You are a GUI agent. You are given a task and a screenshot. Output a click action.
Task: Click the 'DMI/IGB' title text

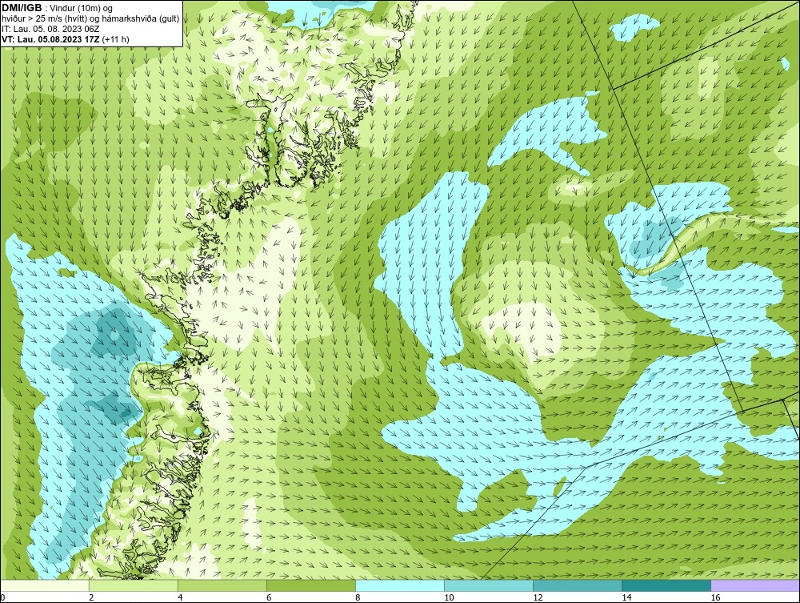[22, 8]
